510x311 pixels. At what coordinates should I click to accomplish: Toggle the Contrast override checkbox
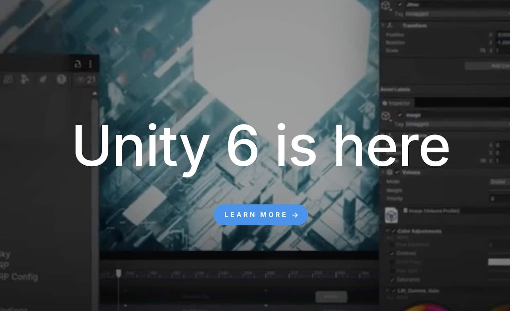coord(392,253)
